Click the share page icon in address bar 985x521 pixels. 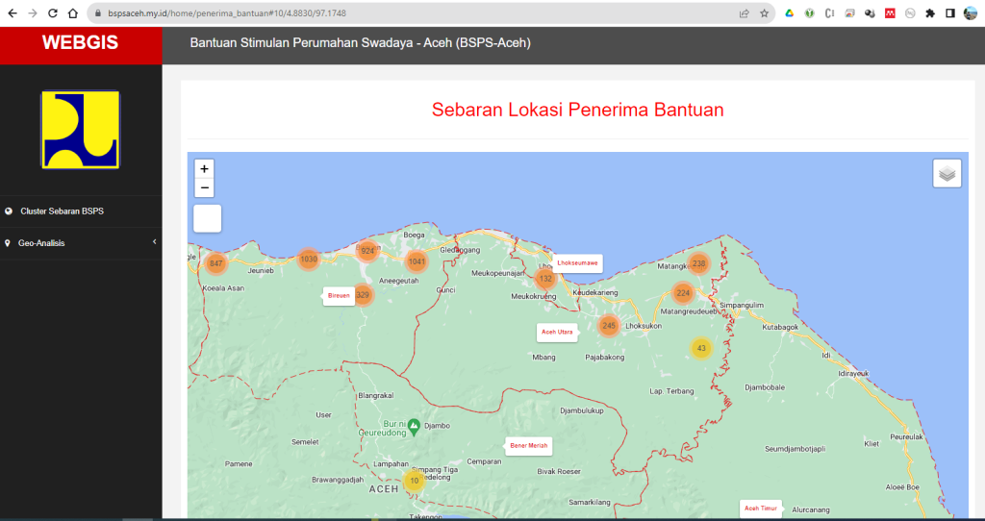[x=745, y=13]
